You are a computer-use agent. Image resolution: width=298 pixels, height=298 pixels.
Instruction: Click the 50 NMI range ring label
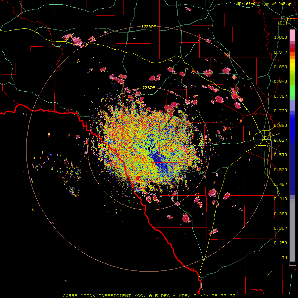149,87
